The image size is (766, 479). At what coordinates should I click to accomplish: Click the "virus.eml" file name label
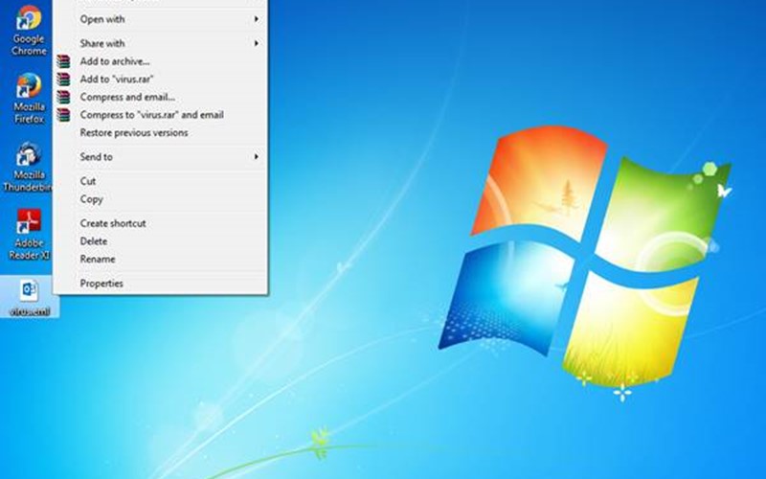point(30,311)
